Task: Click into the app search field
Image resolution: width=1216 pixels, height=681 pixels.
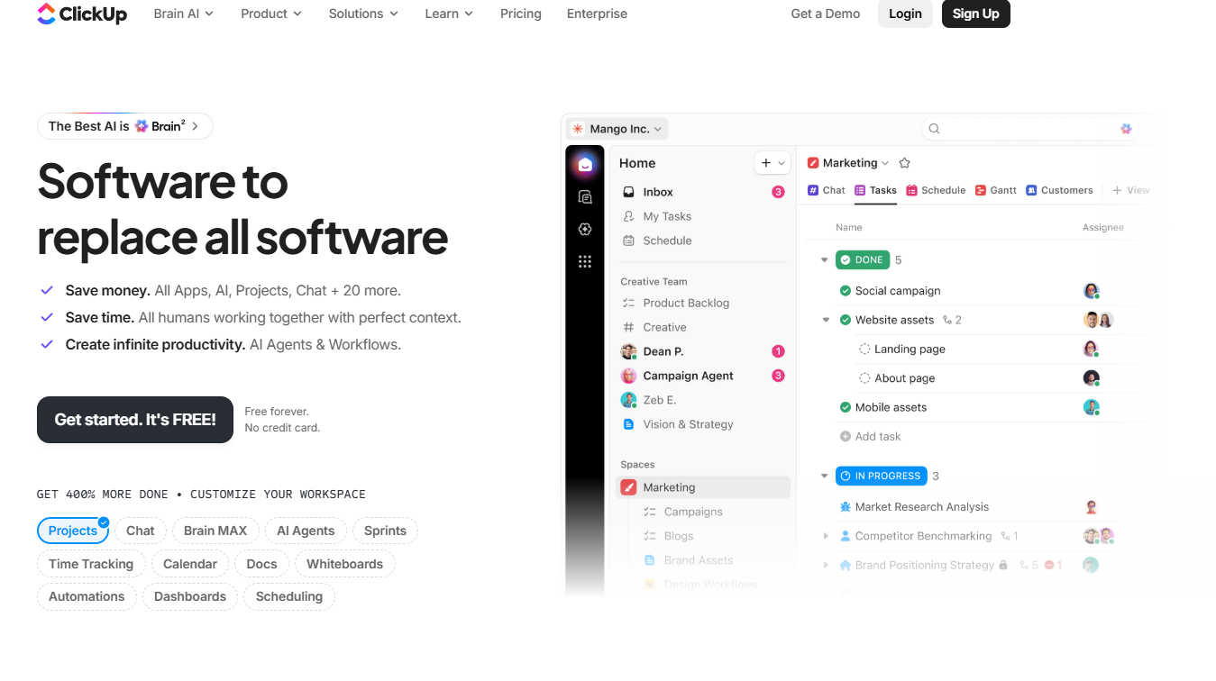Action: tap(1029, 129)
